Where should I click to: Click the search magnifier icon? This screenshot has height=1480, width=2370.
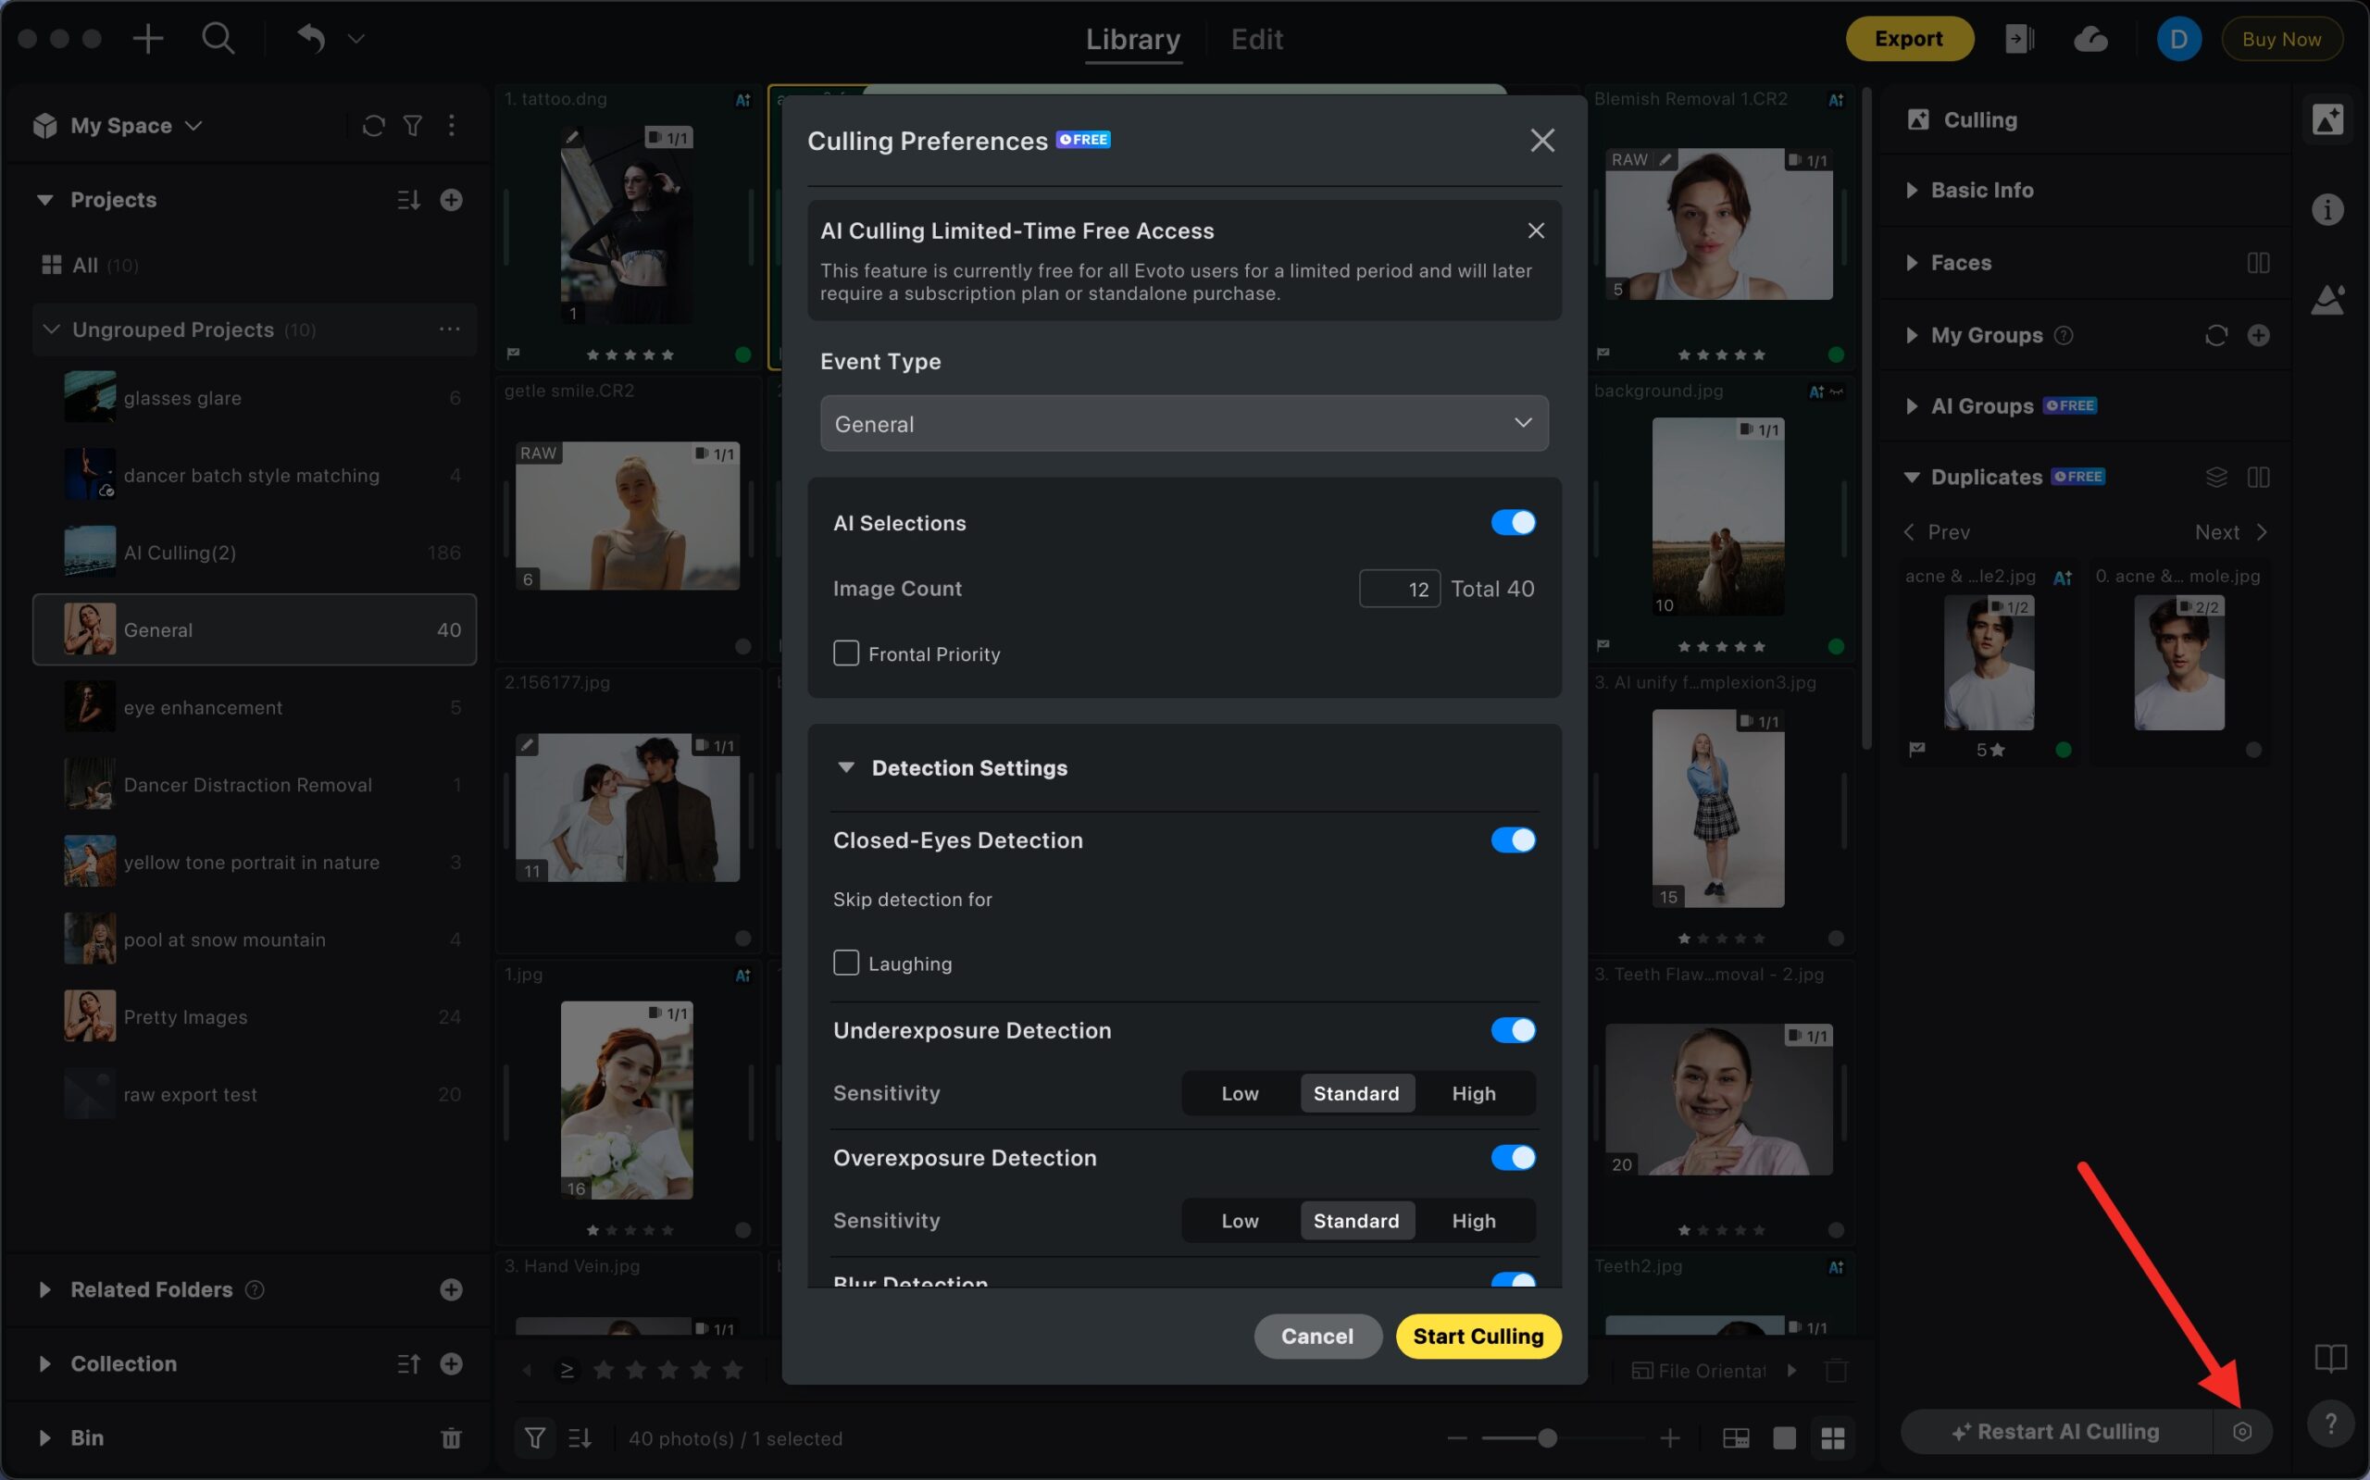click(218, 39)
